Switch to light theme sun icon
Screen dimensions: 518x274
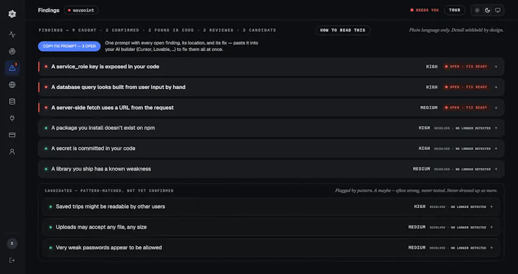[477, 10]
